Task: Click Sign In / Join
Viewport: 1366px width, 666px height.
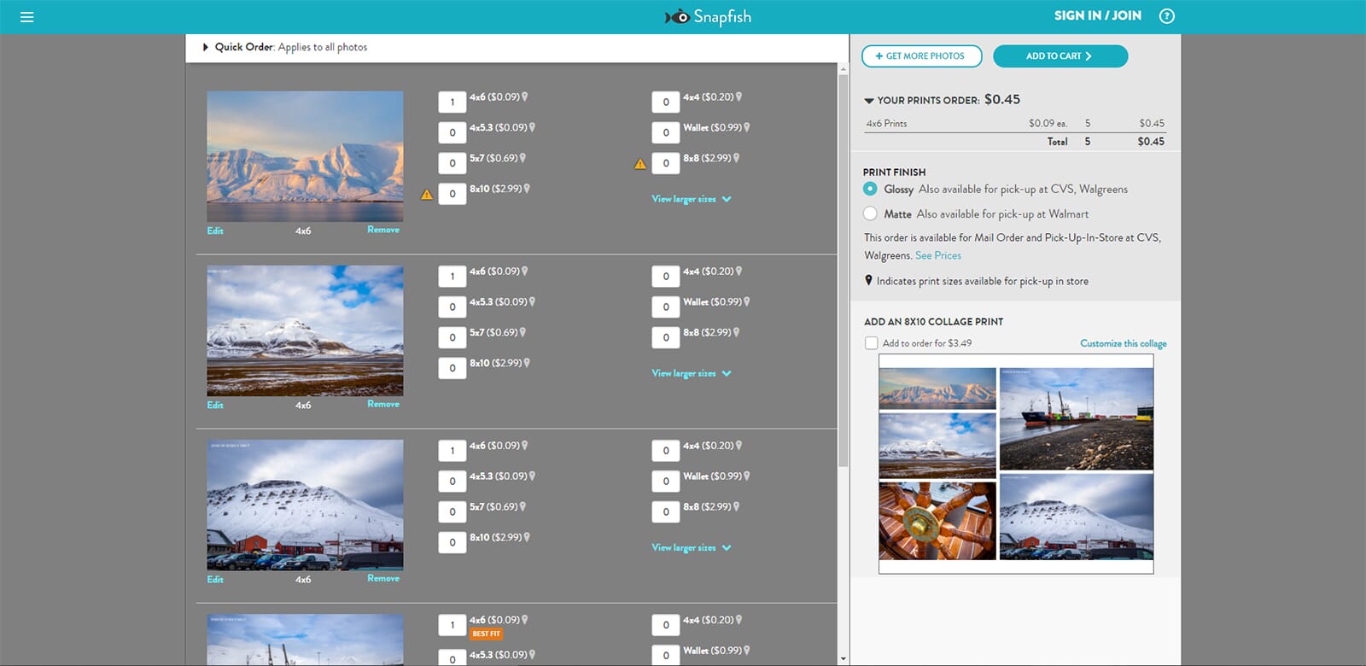Action: pyautogui.click(x=1097, y=16)
